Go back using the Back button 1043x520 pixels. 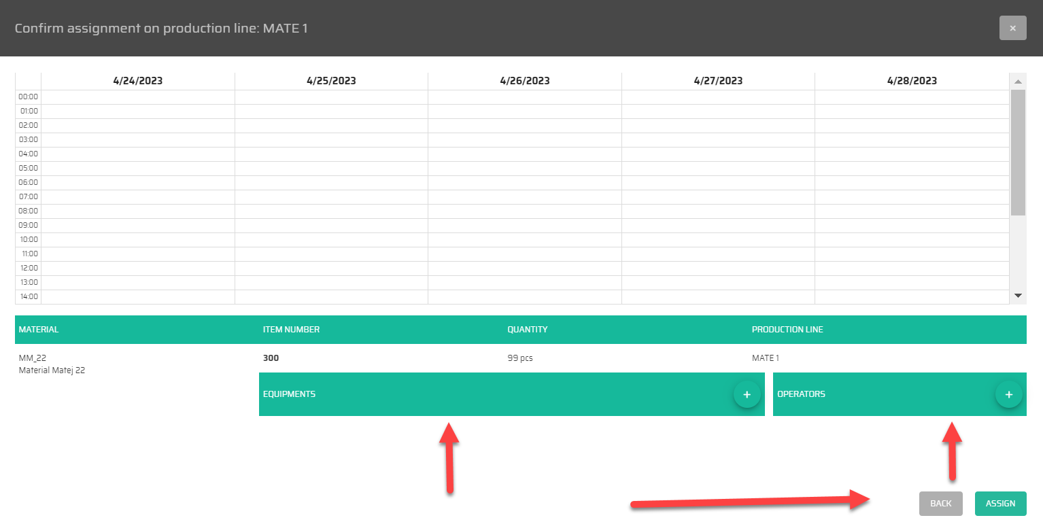coord(940,504)
